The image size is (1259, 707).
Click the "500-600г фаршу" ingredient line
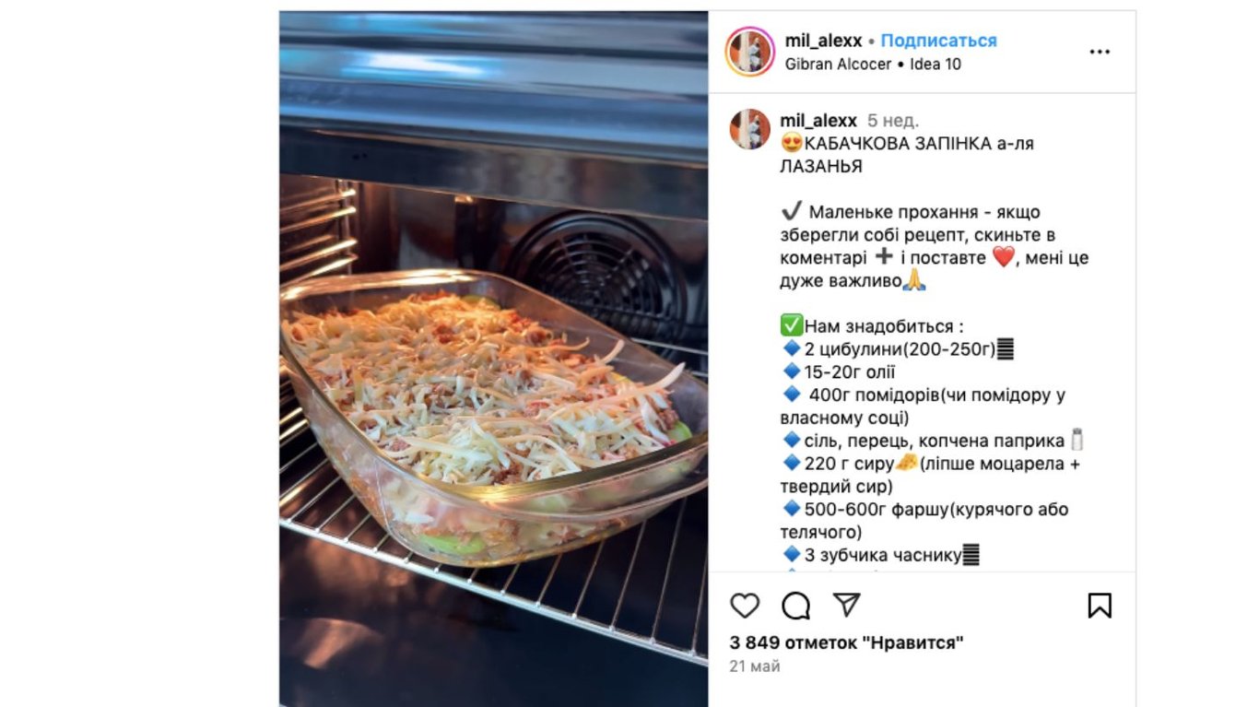924,521
